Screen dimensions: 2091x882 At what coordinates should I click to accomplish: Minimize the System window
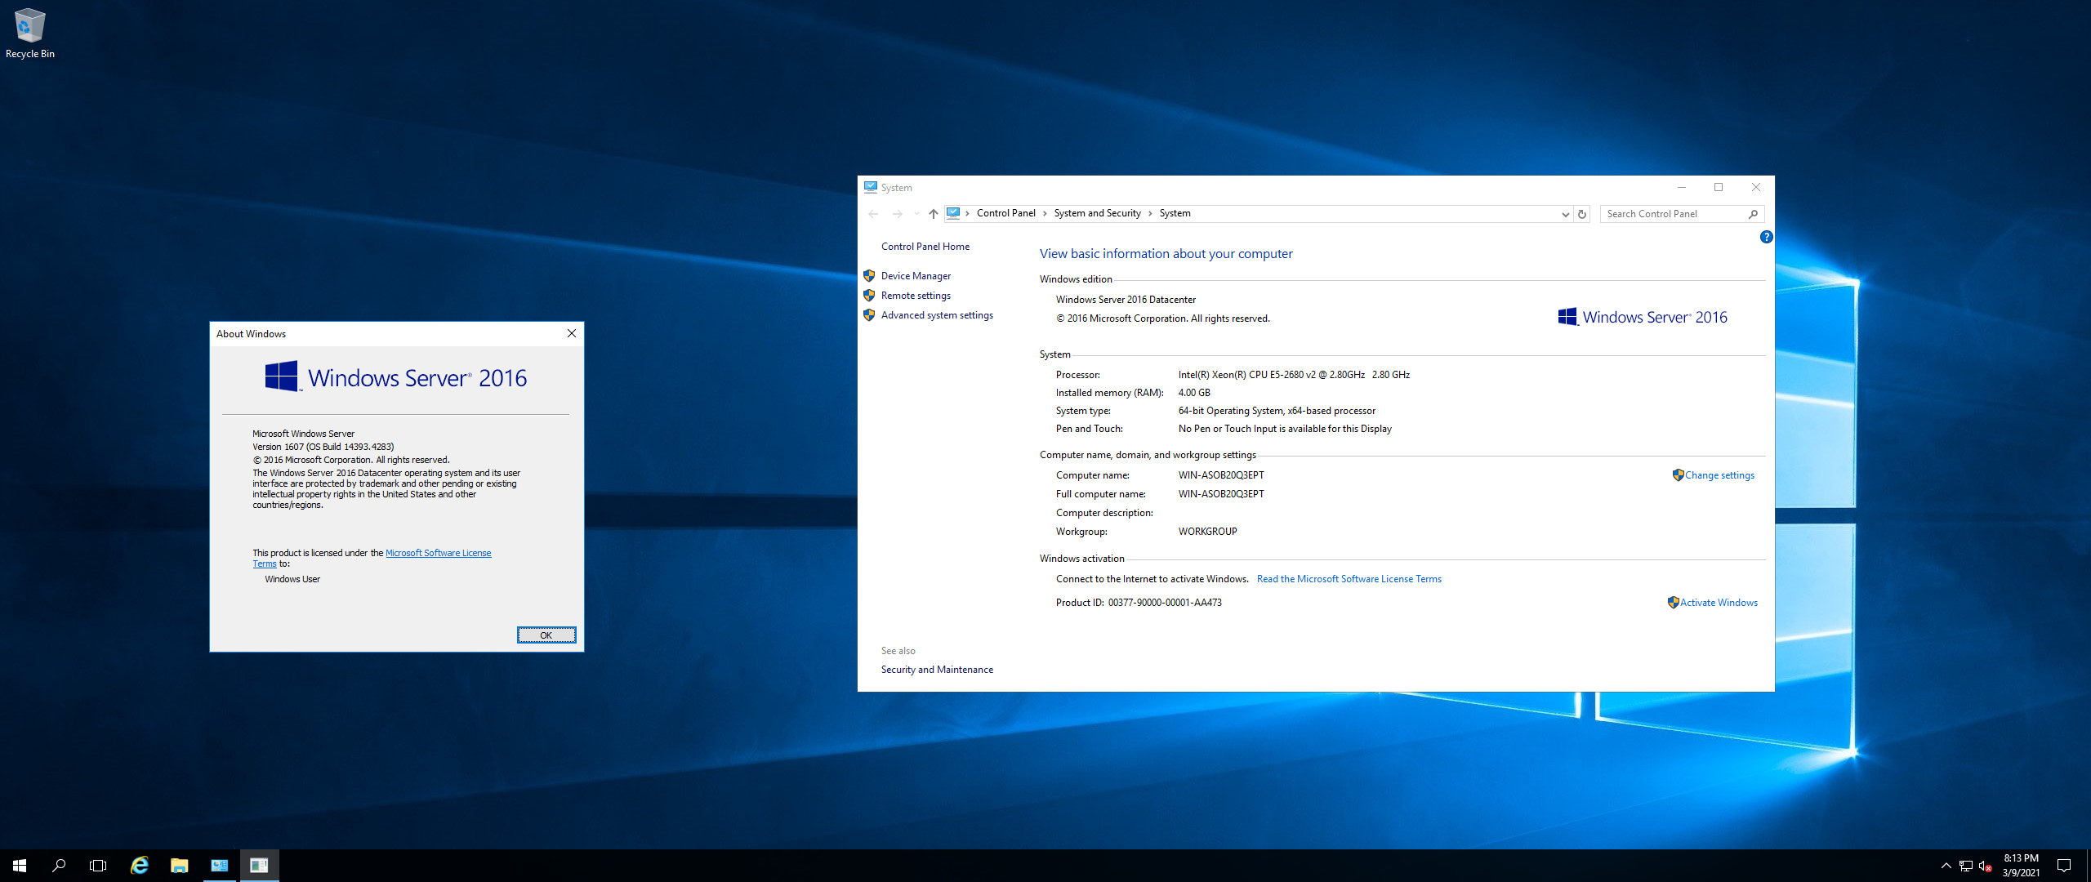tap(1682, 187)
